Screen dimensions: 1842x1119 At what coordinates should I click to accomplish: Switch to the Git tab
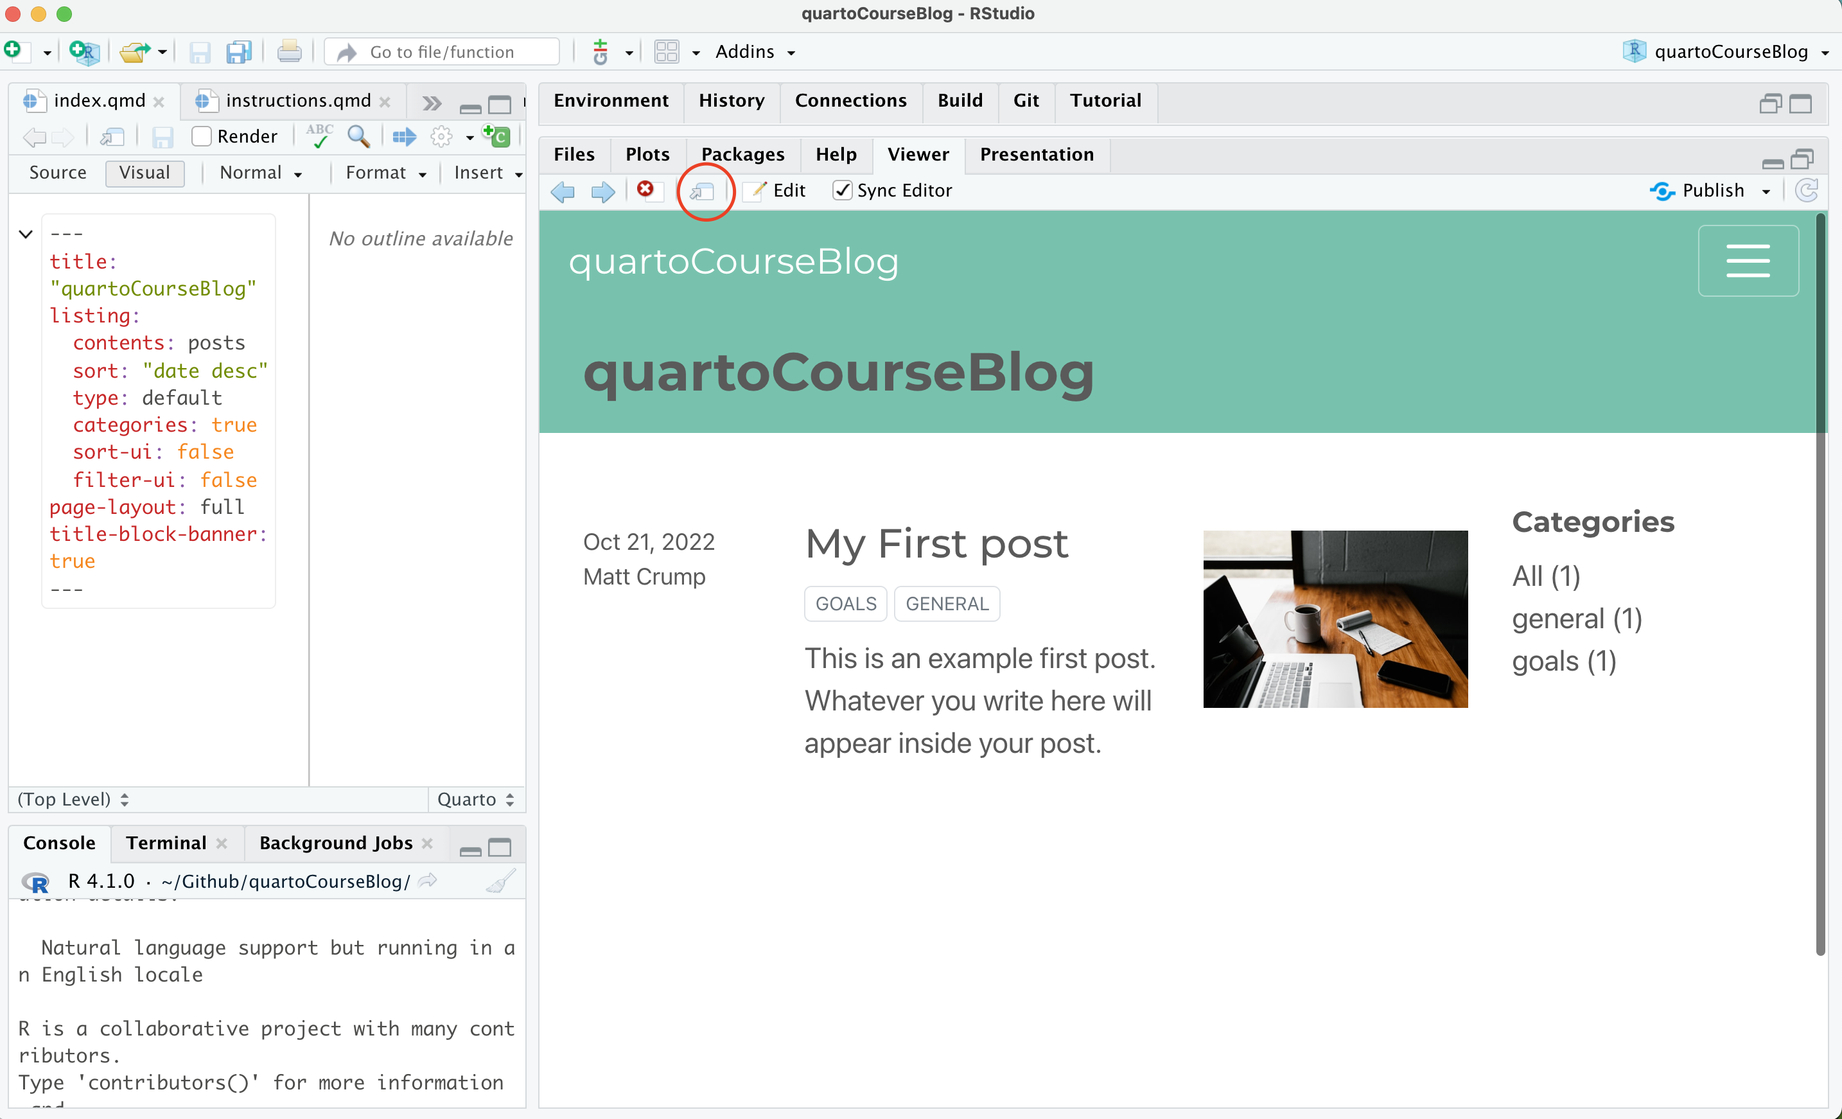pyautogui.click(x=1026, y=100)
